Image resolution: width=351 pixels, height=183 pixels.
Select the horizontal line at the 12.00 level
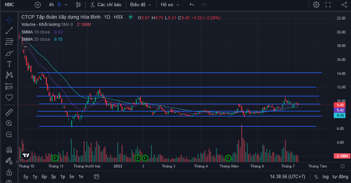click(x=178, y=87)
